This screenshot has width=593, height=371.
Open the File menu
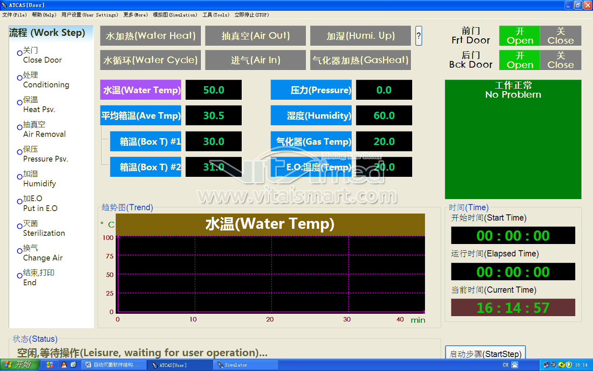point(14,15)
